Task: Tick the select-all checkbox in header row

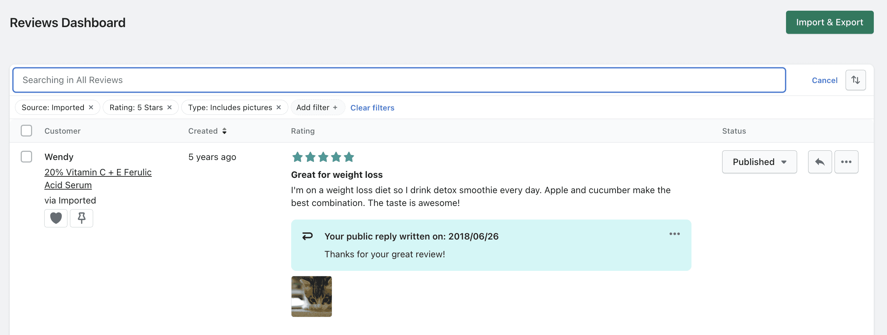Action: pos(26,131)
